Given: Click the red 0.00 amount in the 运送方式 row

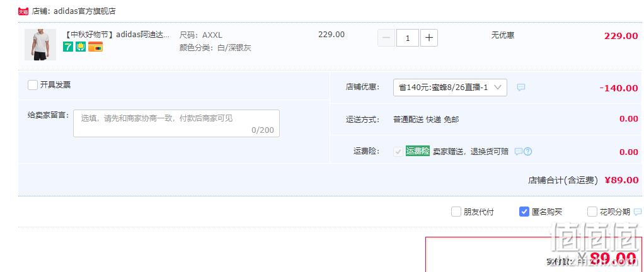Looking at the screenshot, I should coord(629,119).
